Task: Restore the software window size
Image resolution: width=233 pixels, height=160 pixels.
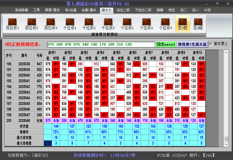Action: 217,4
